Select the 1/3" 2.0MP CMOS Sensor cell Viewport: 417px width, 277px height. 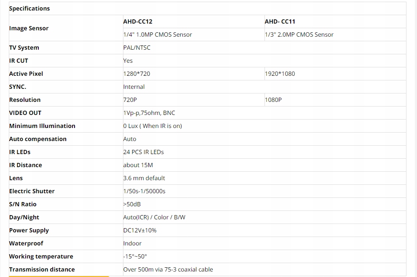click(x=299, y=35)
